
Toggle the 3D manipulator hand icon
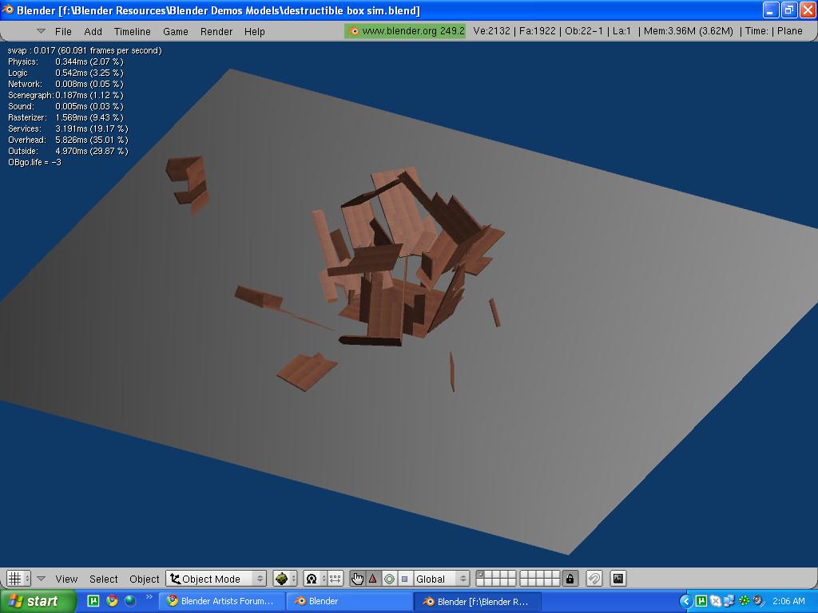(x=357, y=579)
